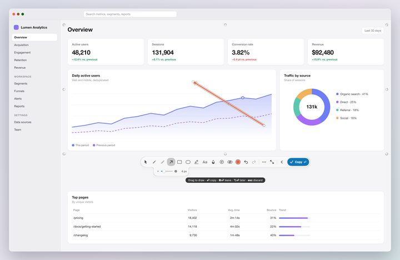Screen dimensions: 400x260
Task: Click the Revenue $92,480 card
Action: [x=346, y=52]
